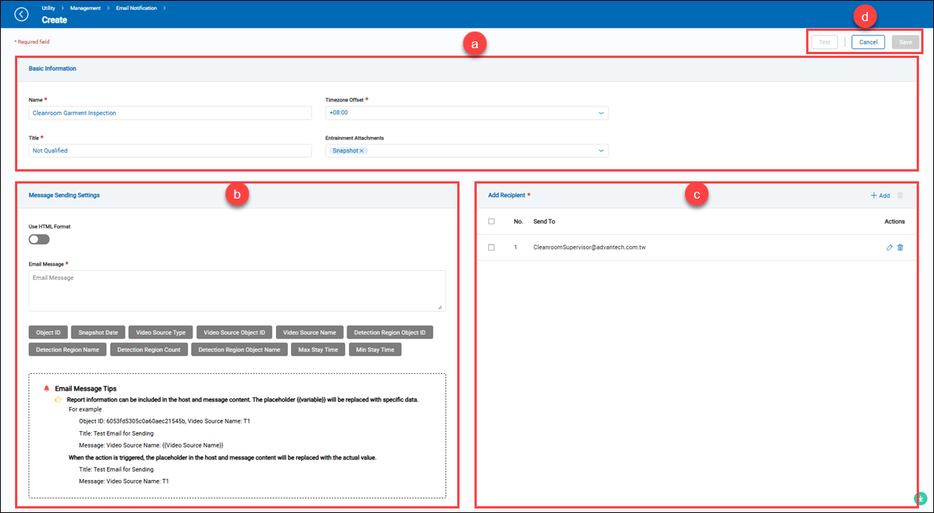
Task: Click the Save button
Action: pyautogui.click(x=905, y=41)
